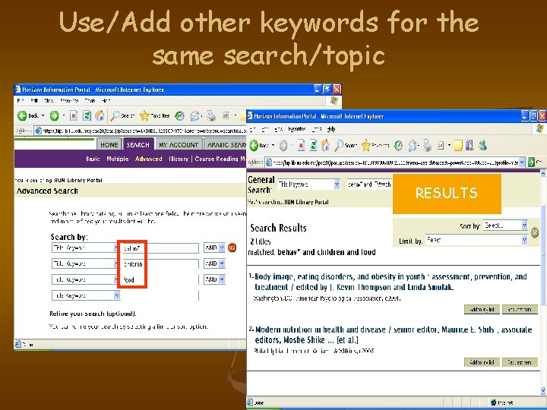Select MY ACCOUNT tab in library portal
This screenshot has height=410, width=547.
pyautogui.click(x=179, y=145)
